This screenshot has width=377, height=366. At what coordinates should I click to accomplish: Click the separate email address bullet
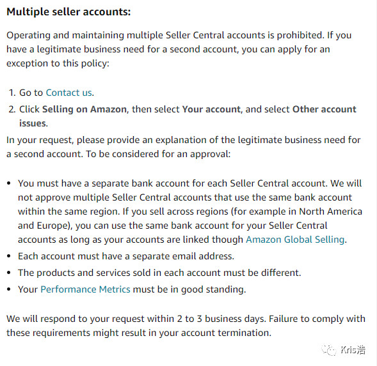(x=126, y=256)
